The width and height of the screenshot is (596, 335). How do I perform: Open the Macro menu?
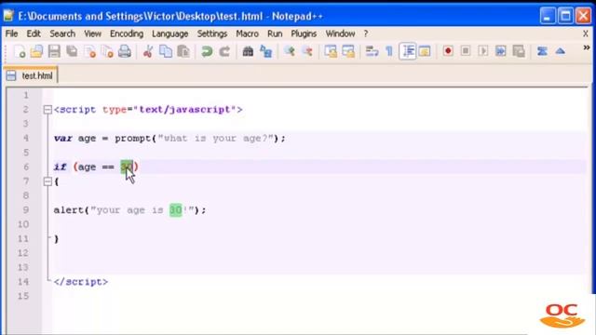click(247, 33)
